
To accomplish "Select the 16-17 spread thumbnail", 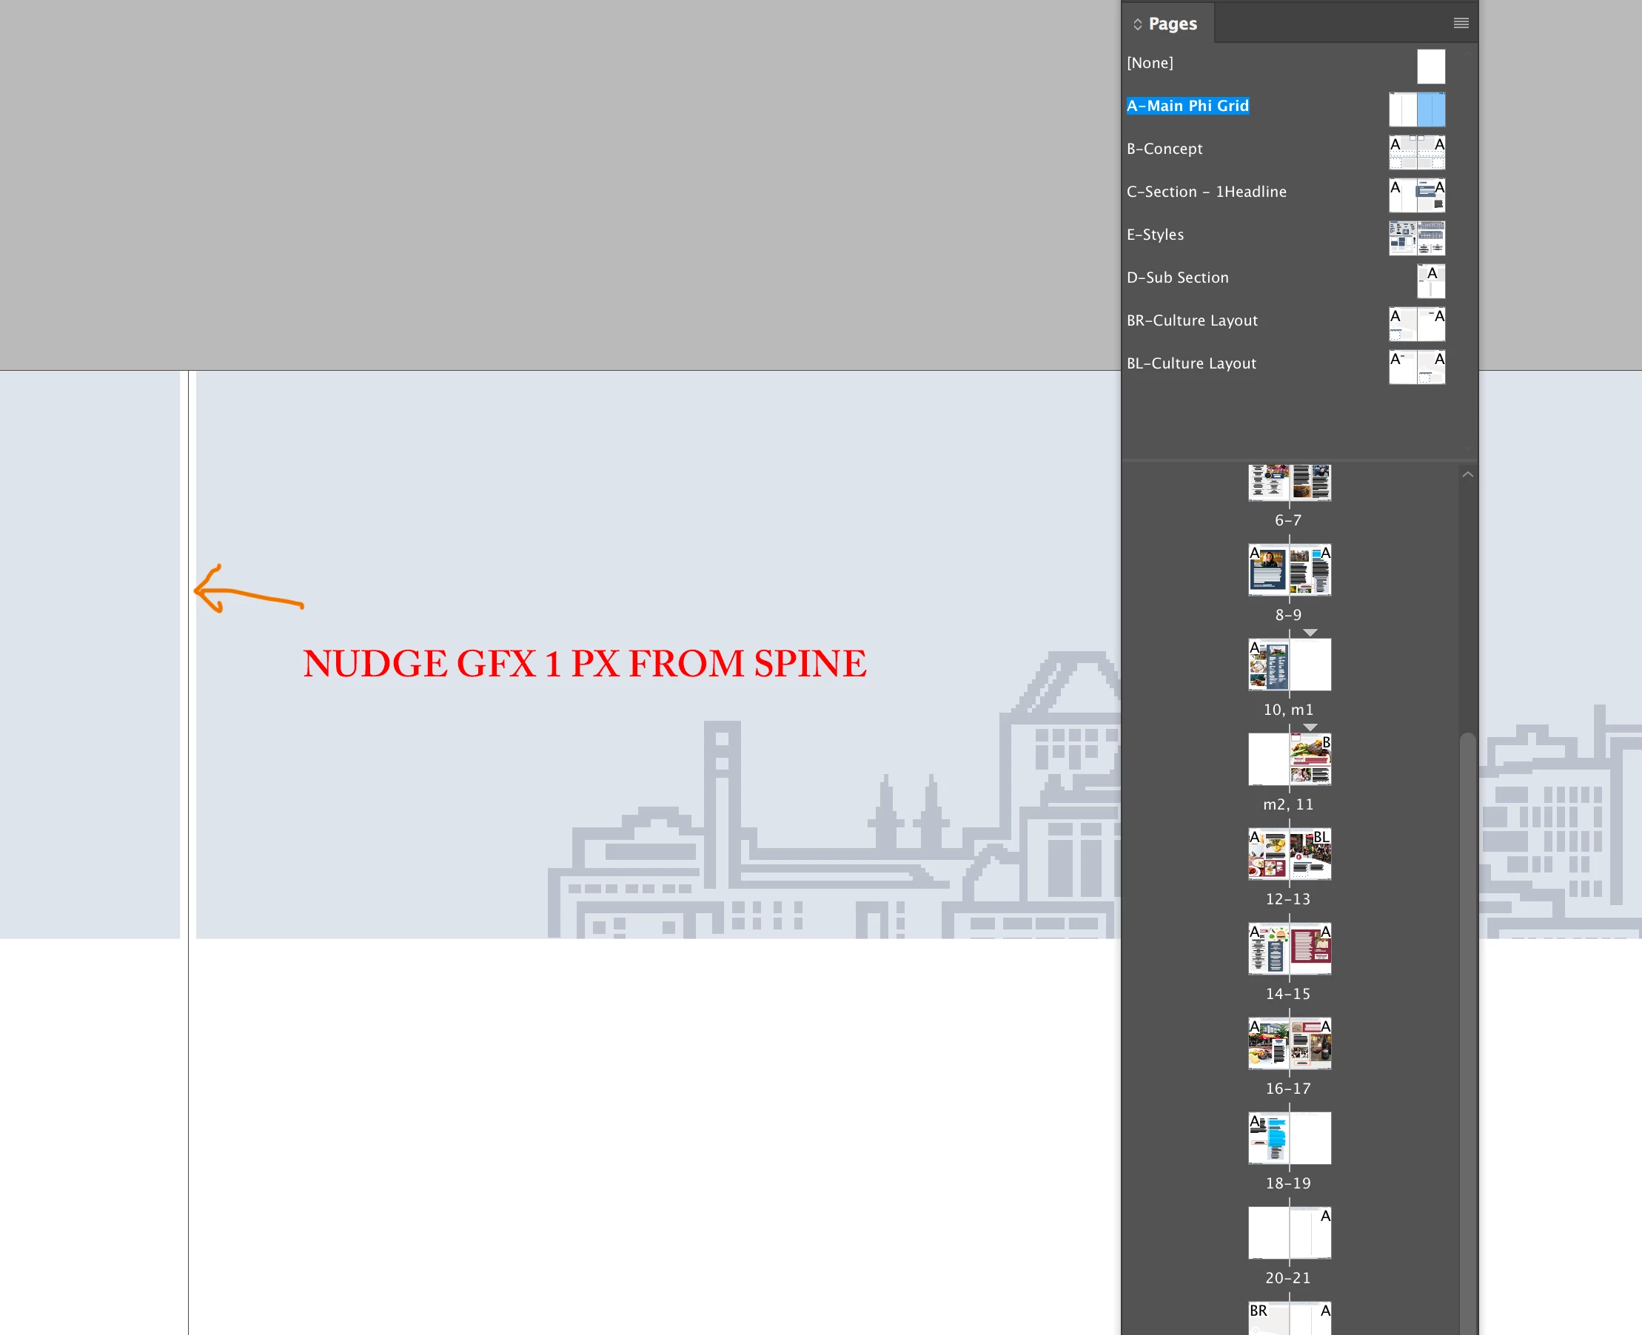I will click(1289, 1043).
